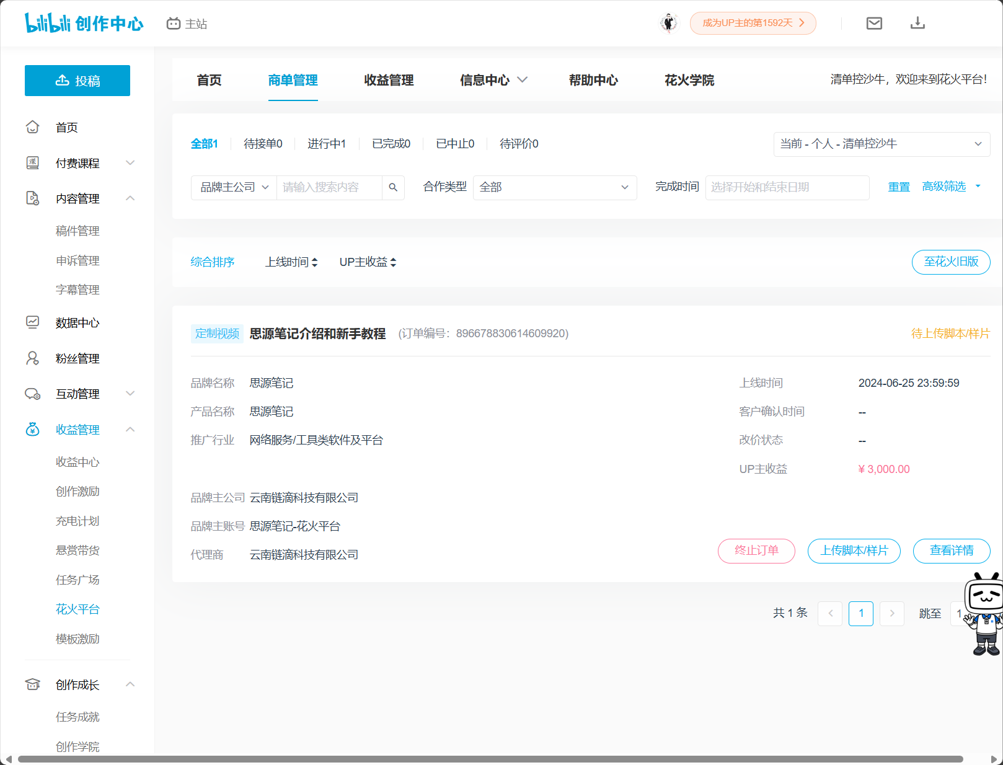Screen dimensions: 1003x765
Task: Collapse the 收益管理 sidebar section
Action: [x=130, y=430]
